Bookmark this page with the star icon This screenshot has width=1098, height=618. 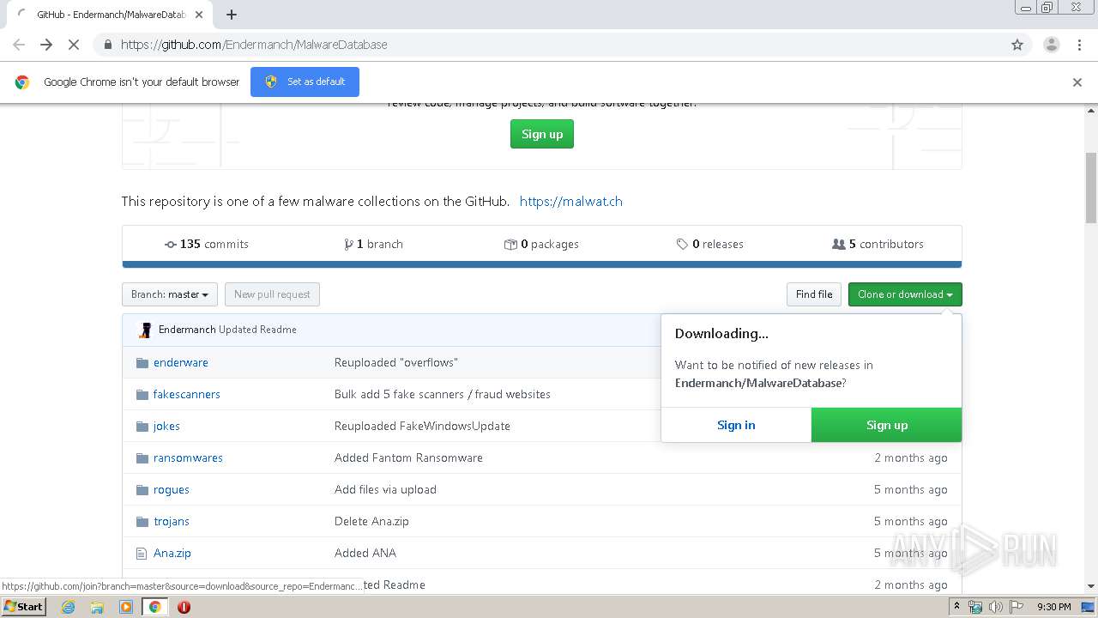[x=1017, y=45]
